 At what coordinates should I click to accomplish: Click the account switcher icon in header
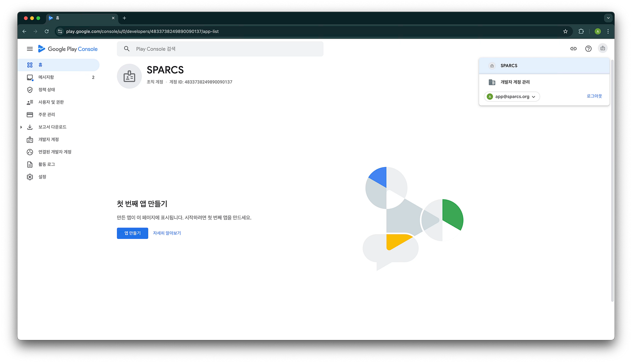[x=602, y=49]
